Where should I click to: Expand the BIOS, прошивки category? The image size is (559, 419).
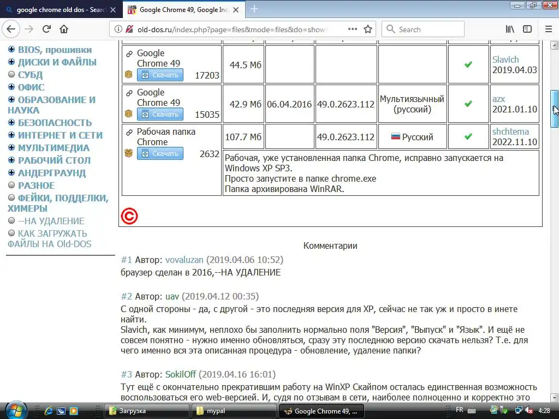tap(11, 49)
